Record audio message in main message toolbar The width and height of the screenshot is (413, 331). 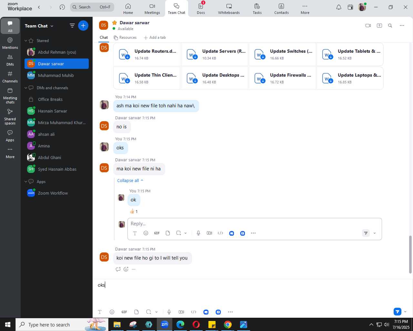click(x=169, y=312)
